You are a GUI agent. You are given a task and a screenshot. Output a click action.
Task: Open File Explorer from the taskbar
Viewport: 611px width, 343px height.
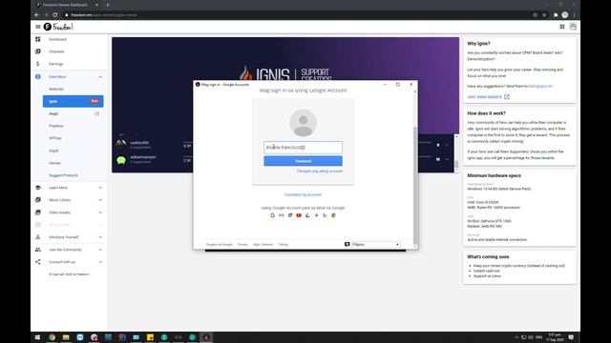(x=66, y=337)
